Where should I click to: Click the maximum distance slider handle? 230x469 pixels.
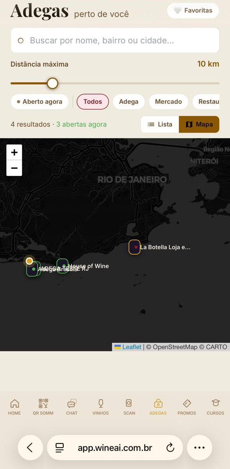52,83
